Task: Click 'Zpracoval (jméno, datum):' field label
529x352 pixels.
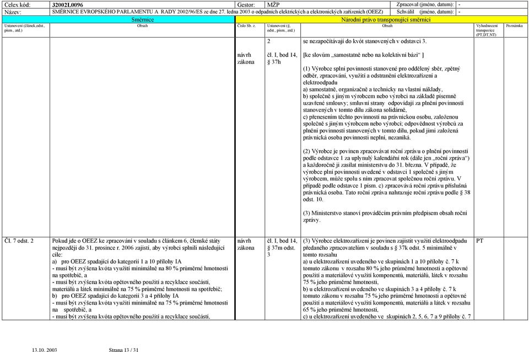Action: click(x=425, y=5)
